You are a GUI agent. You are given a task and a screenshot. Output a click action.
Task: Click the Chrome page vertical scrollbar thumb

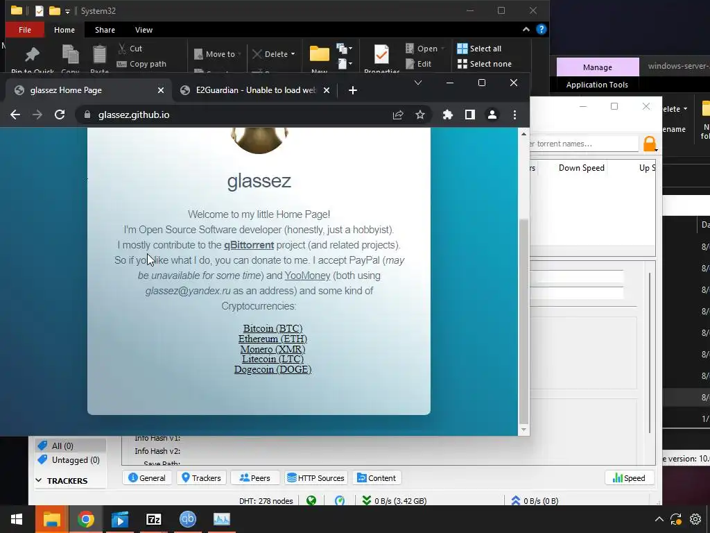[523, 321]
